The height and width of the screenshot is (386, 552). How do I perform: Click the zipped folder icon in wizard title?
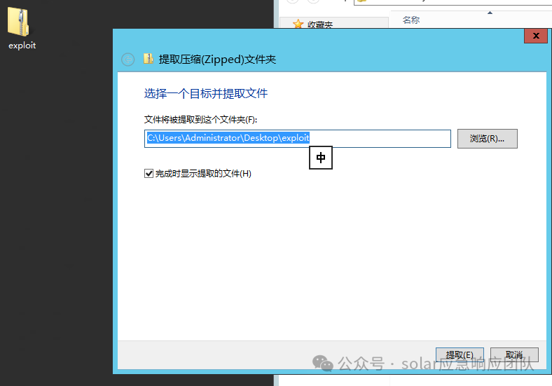149,59
